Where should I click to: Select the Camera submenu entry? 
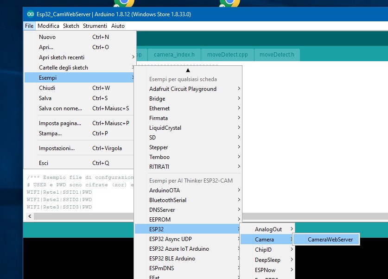click(267, 240)
